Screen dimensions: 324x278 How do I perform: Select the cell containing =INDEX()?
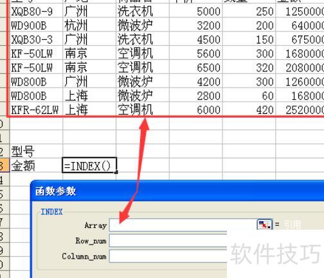click(x=89, y=165)
